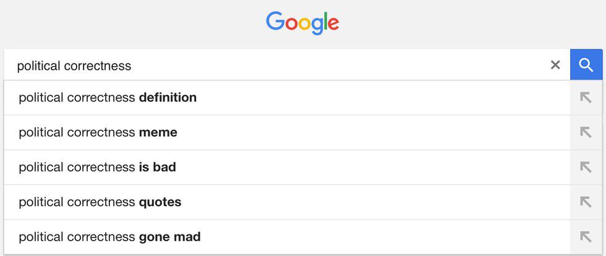Place cursor in typed 'political correctness' text
Image resolution: width=606 pixels, height=256 pixels.
point(74,65)
